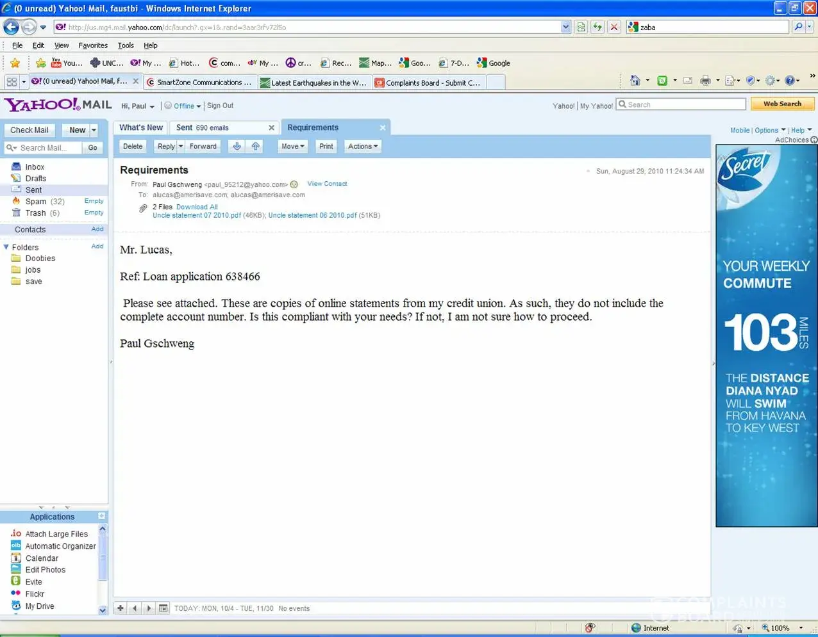Open the Actions dropdown menu
This screenshot has height=637, width=818.
pos(362,147)
